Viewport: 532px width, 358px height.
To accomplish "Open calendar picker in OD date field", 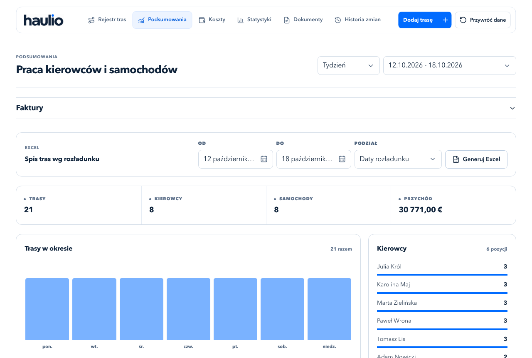I will pyautogui.click(x=264, y=159).
